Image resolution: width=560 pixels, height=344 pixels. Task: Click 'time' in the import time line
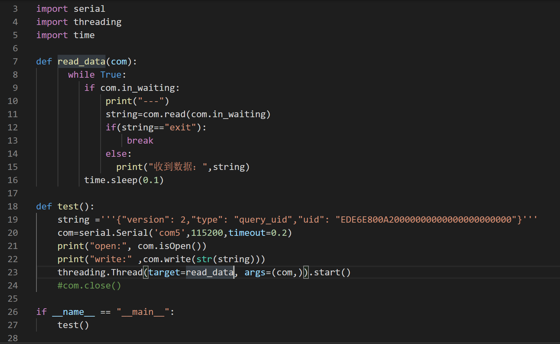pyautogui.click(x=84, y=35)
